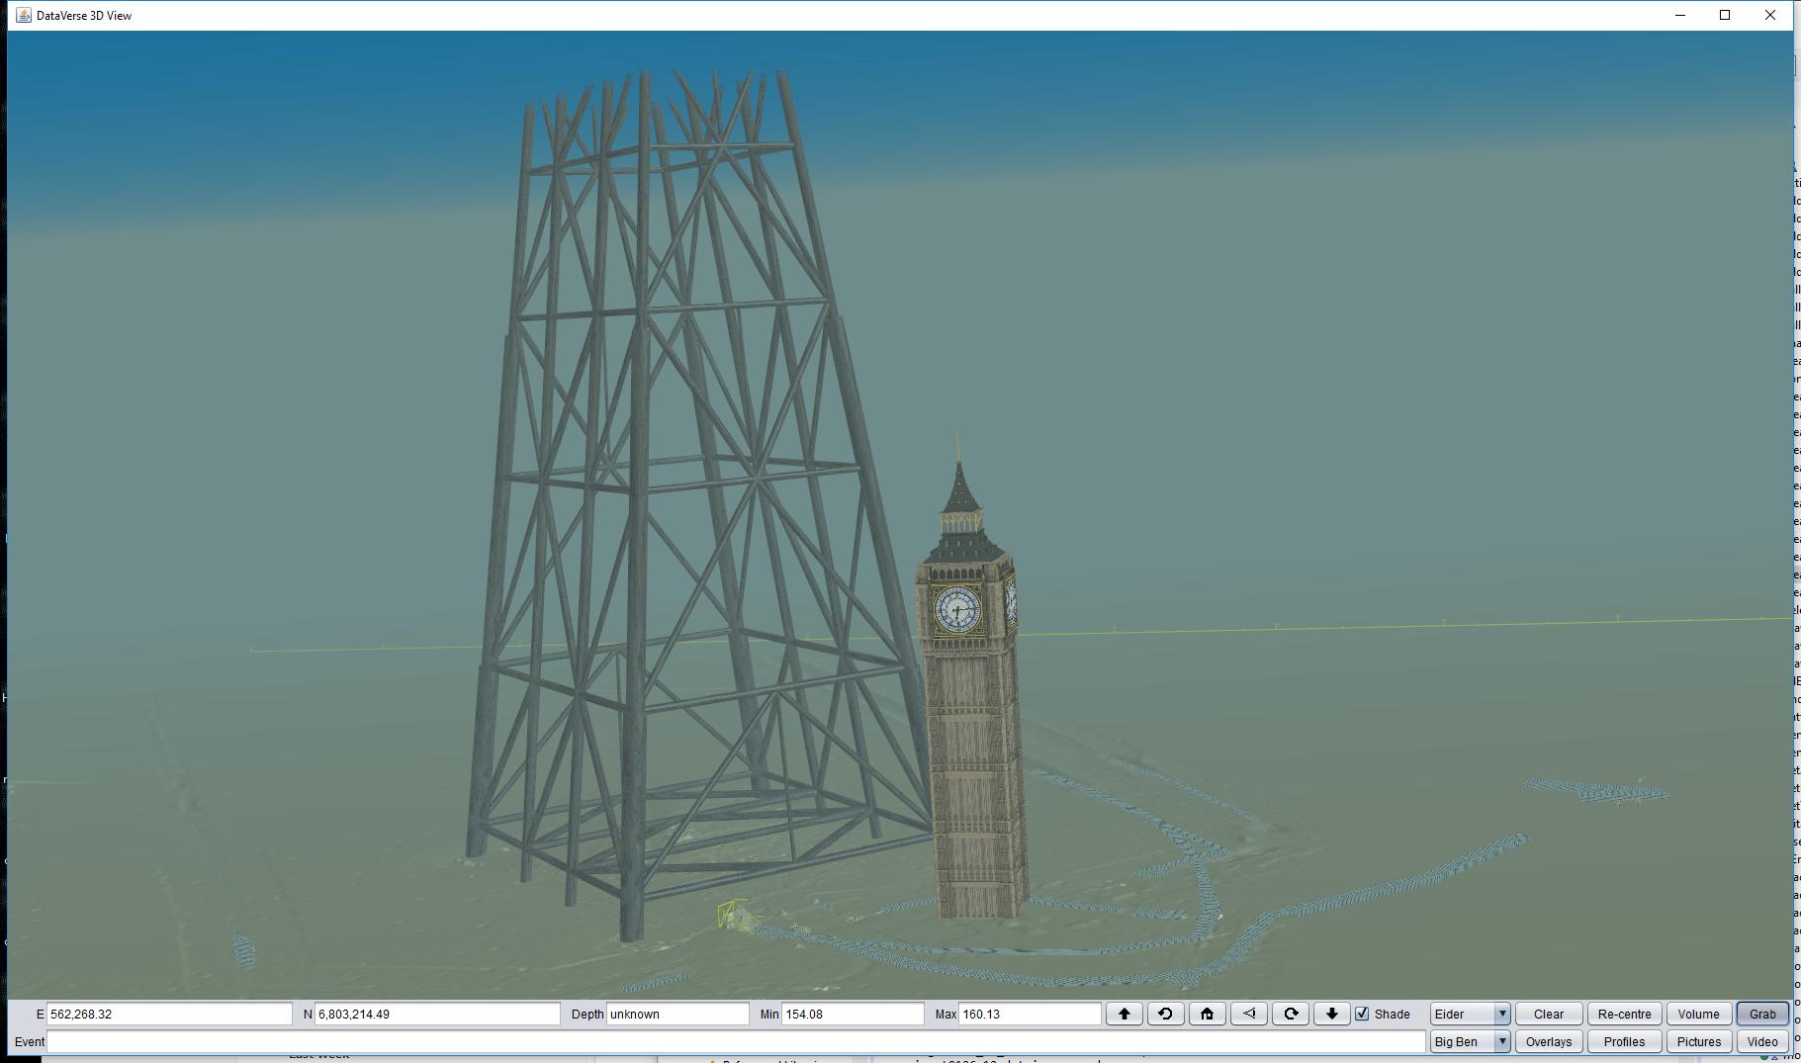
Task: Click the Grab button
Action: pyautogui.click(x=1762, y=1014)
